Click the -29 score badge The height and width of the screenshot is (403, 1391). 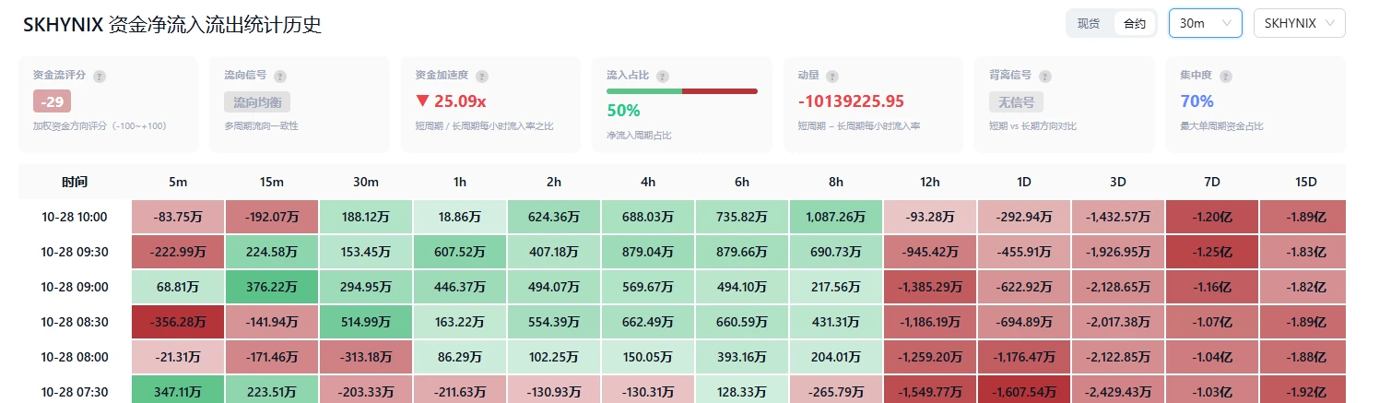(x=51, y=101)
